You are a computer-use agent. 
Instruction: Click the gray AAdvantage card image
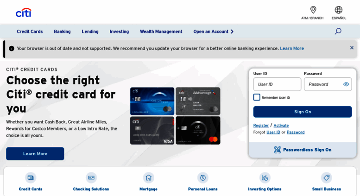click(x=198, y=101)
